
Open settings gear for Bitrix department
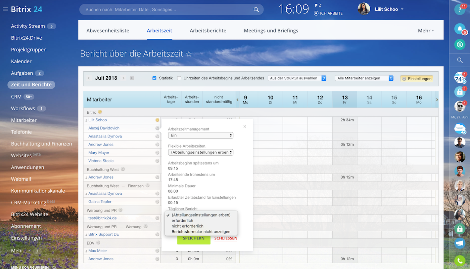100,112
